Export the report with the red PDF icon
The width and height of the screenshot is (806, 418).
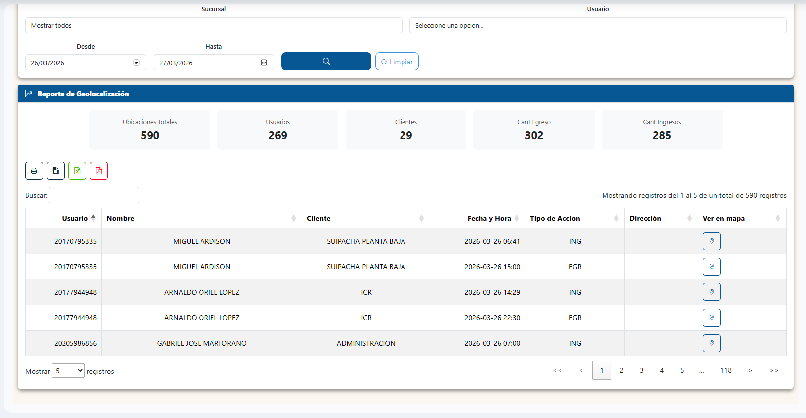99,171
